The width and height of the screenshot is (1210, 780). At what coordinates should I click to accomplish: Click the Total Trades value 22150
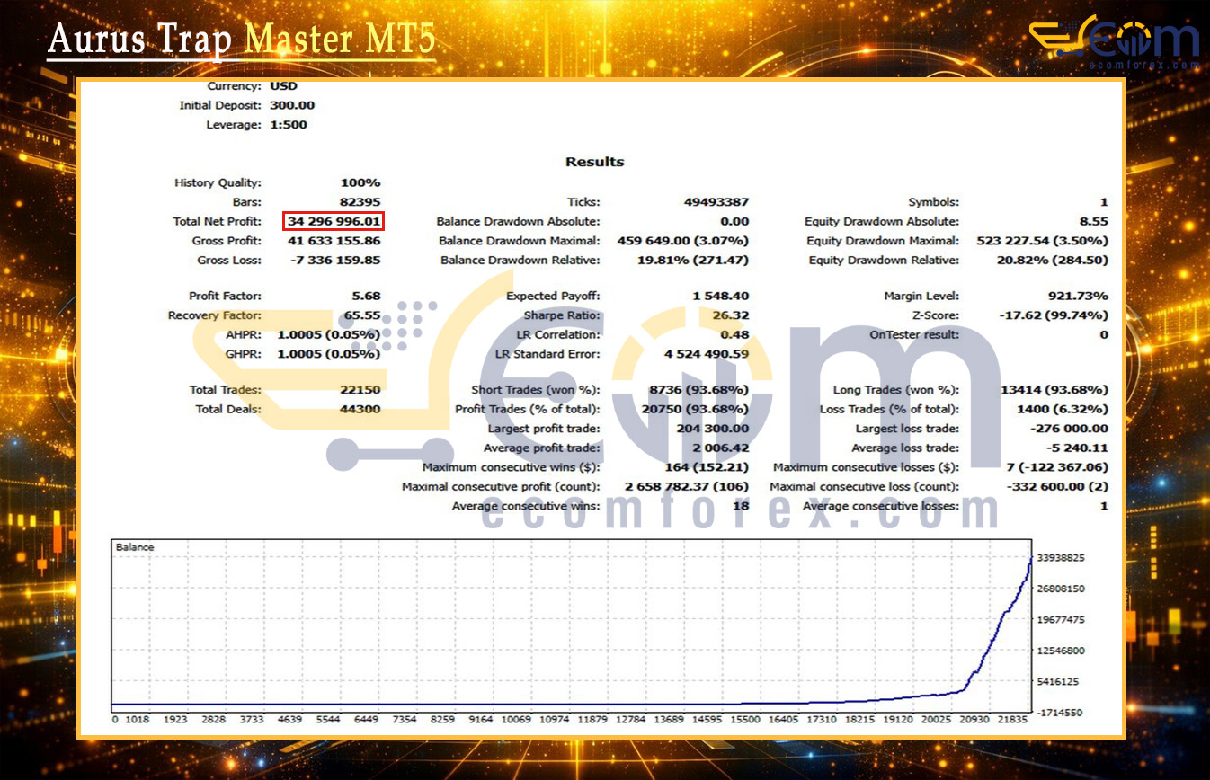point(360,390)
